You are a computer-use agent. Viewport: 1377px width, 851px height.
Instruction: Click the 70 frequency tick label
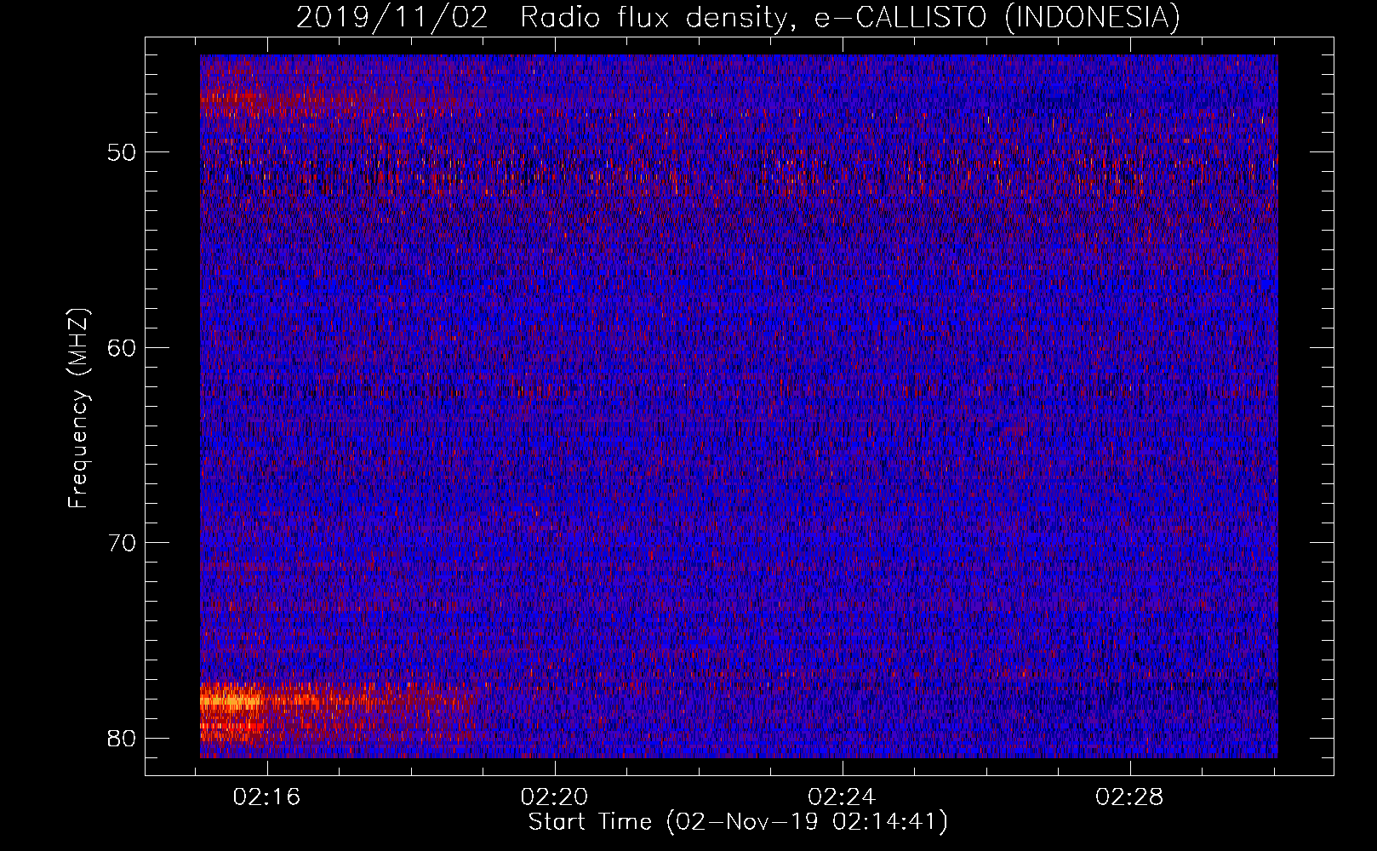pyautogui.click(x=121, y=543)
